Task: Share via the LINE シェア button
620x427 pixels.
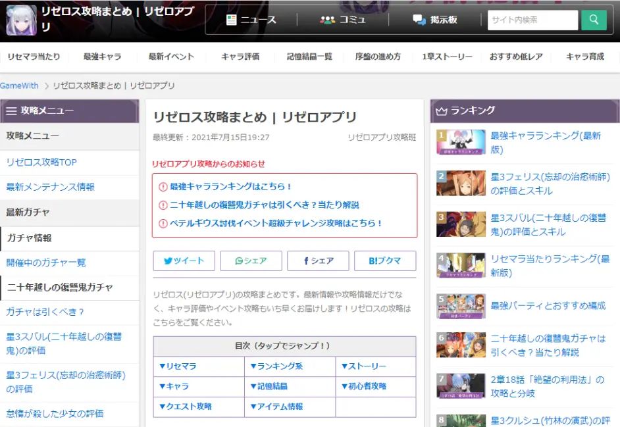Action: (x=251, y=261)
